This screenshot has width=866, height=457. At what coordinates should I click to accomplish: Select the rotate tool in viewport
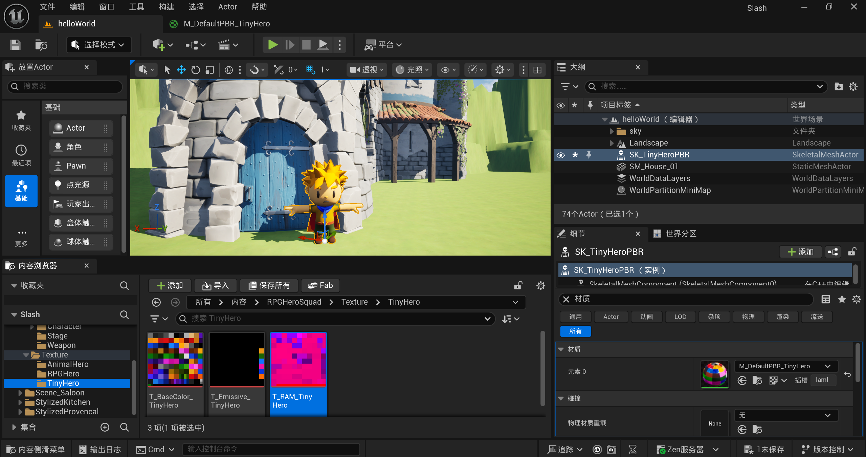[x=195, y=70]
